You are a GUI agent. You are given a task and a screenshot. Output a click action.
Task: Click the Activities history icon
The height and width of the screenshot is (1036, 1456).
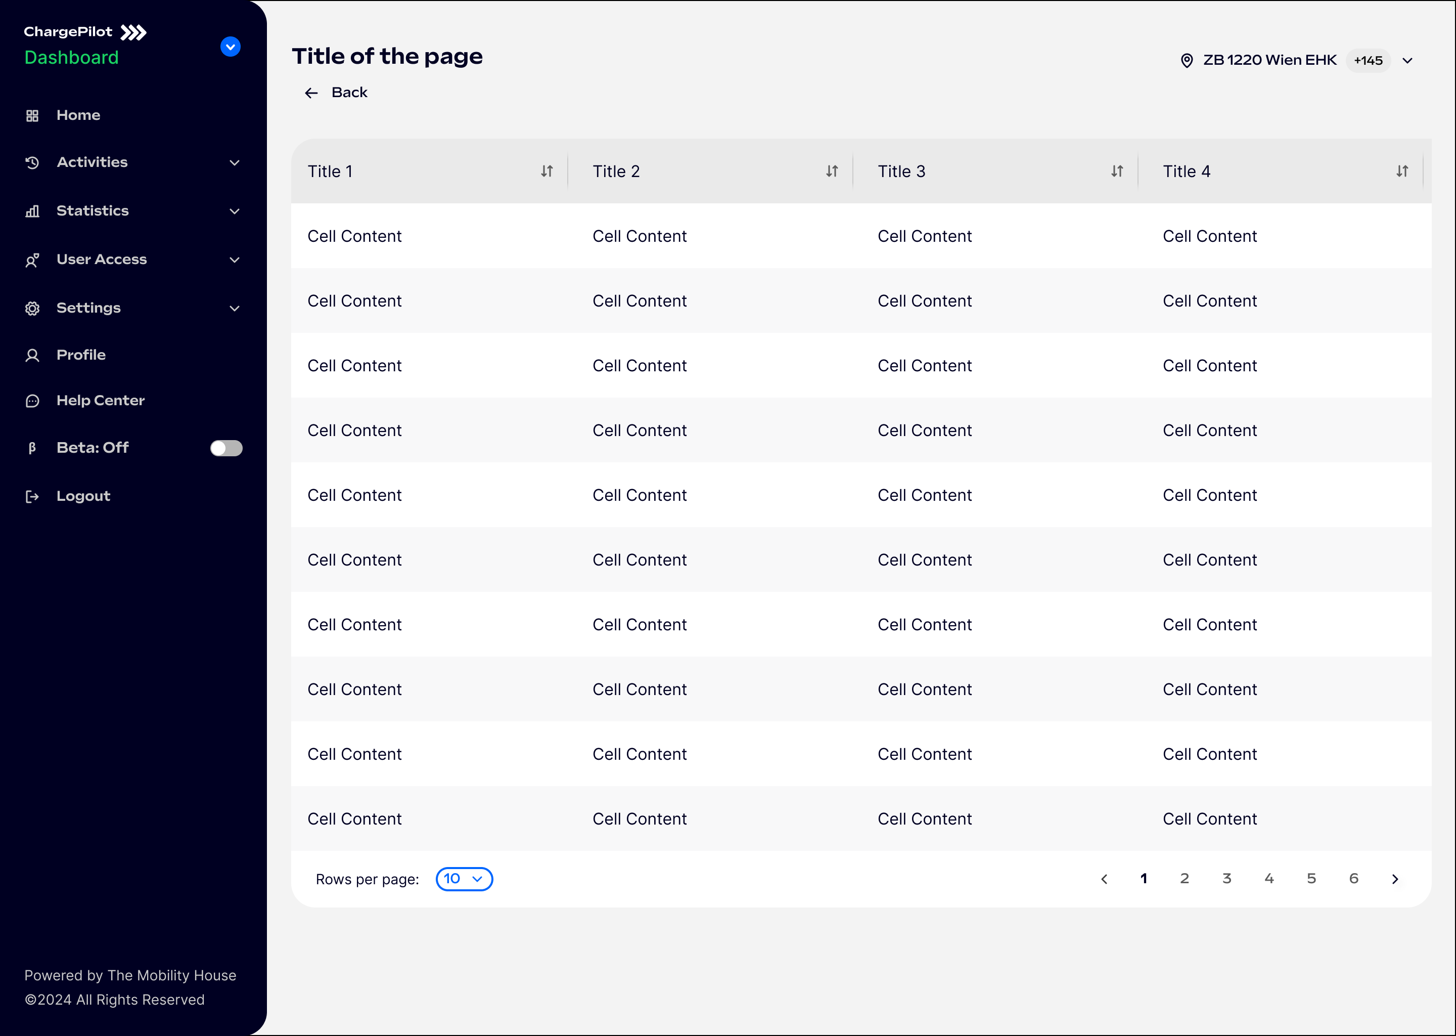coord(32,163)
